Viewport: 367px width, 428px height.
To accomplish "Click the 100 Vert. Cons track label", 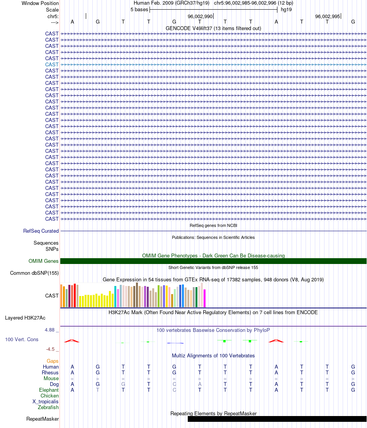I will [x=22, y=339].
